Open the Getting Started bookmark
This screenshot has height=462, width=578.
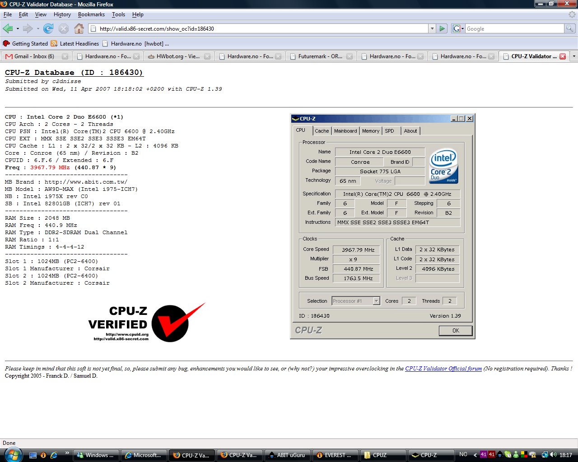tap(25, 44)
